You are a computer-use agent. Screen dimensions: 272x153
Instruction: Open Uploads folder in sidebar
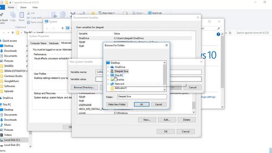tap(8, 91)
